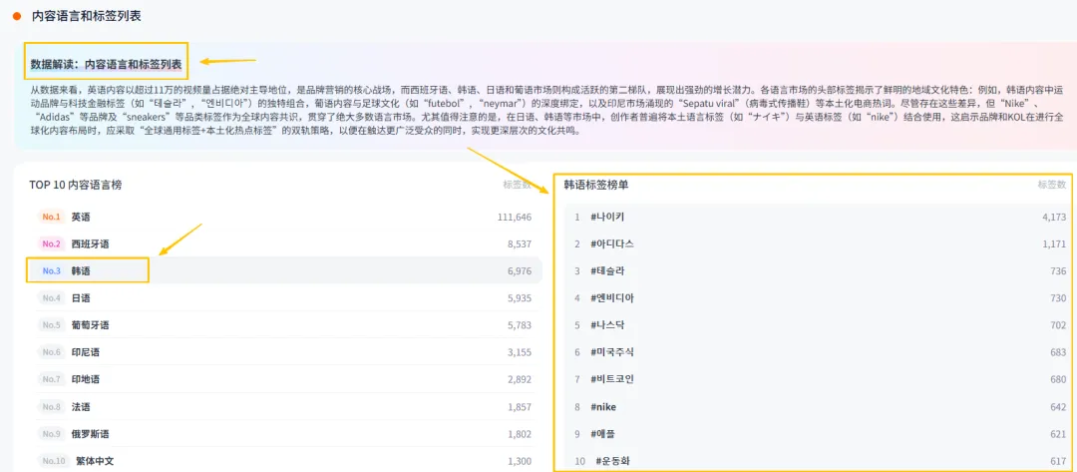Click the #테슬라 hashtag
Image resolution: width=1077 pixels, height=472 pixels.
point(607,270)
